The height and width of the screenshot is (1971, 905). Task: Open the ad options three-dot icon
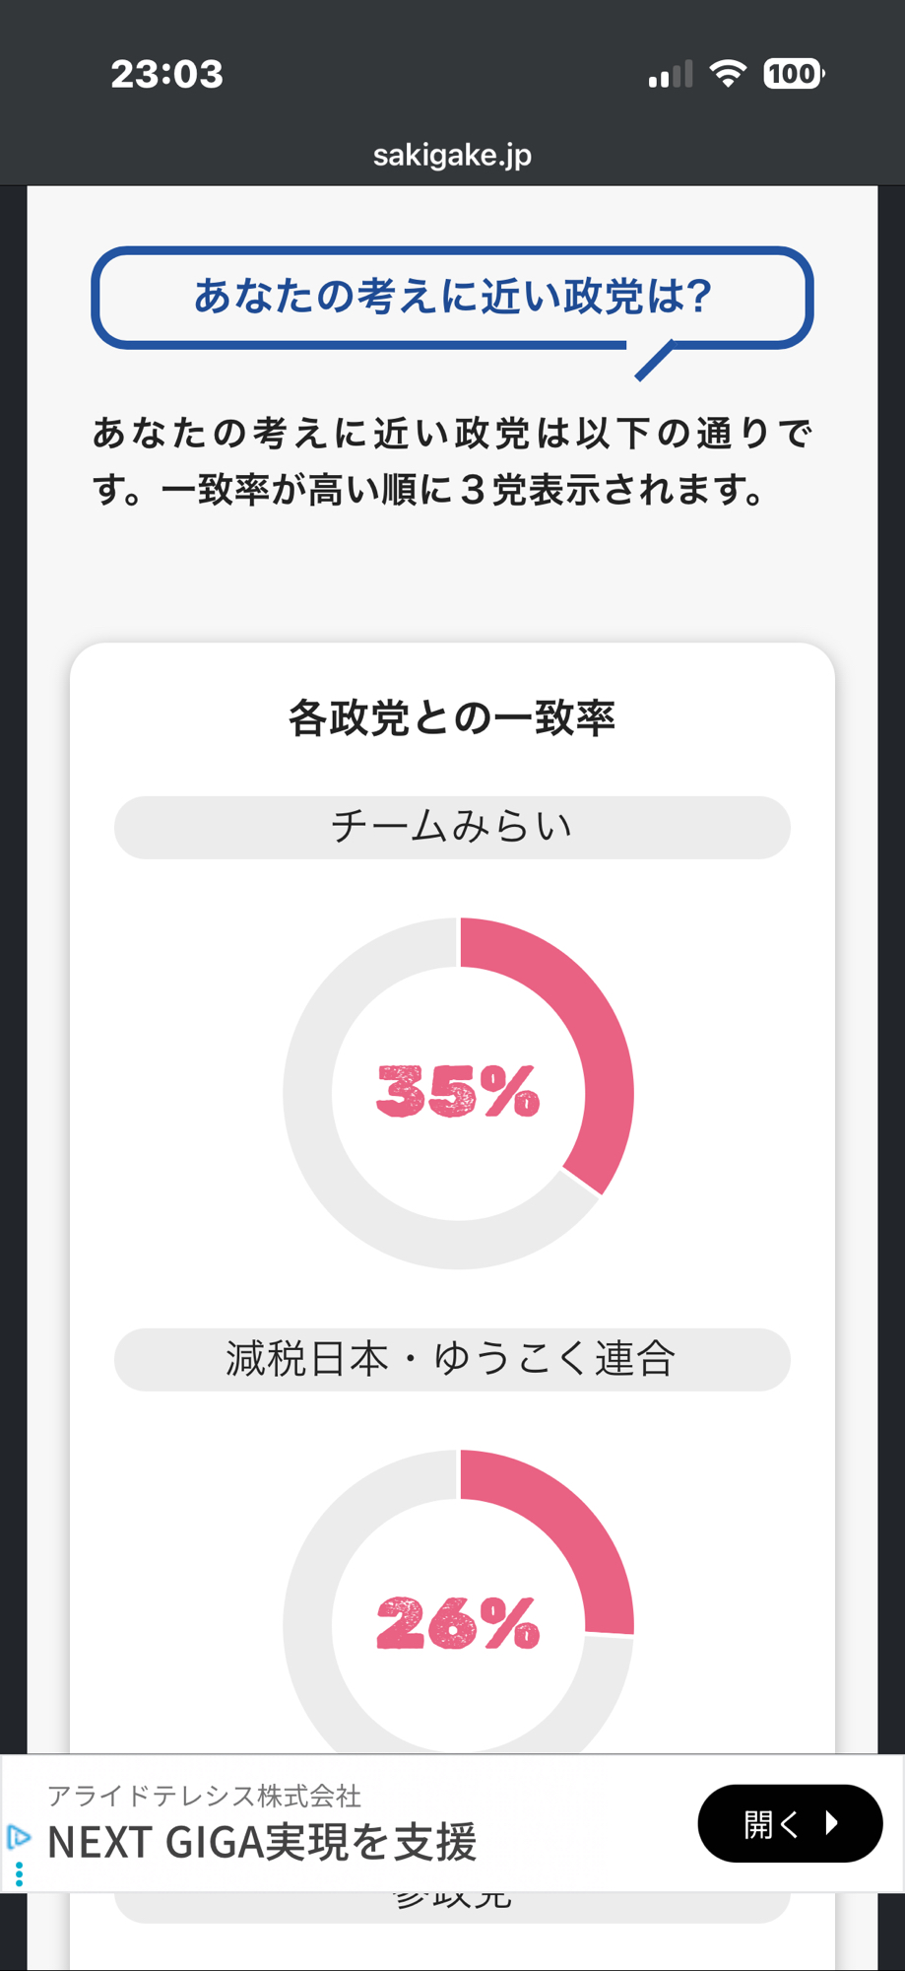coord(19,1872)
